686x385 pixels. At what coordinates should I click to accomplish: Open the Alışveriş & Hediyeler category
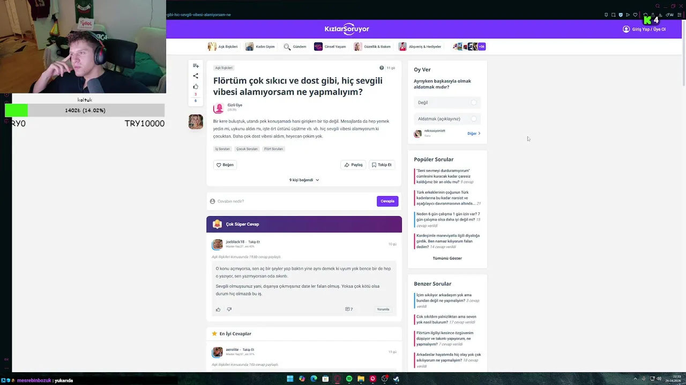click(420, 47)
